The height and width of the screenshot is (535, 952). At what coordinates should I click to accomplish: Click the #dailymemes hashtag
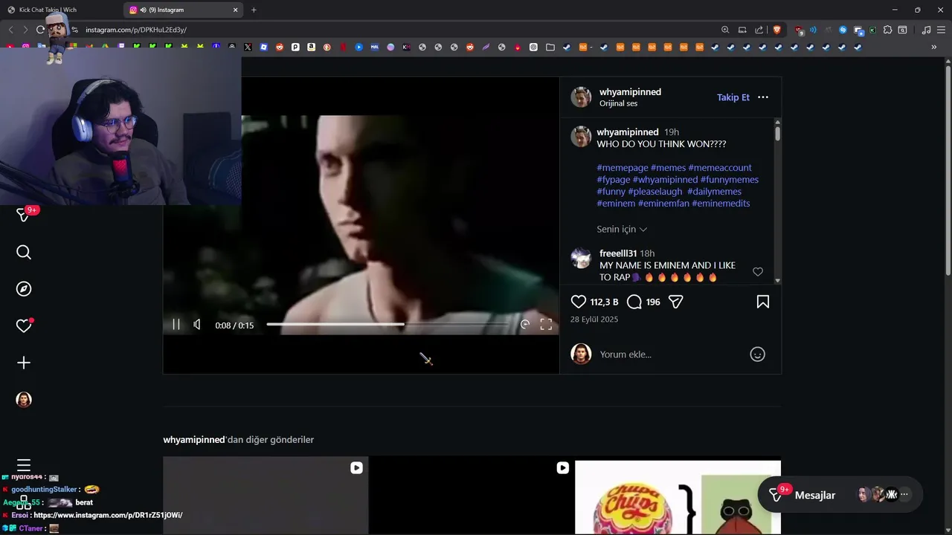coord(714,192)
